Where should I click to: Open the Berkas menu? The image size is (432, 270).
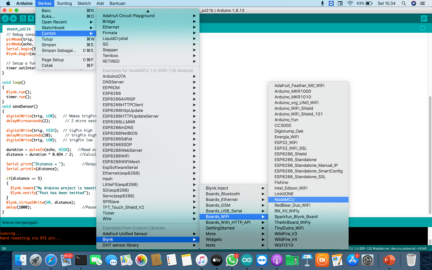point(45,3)
